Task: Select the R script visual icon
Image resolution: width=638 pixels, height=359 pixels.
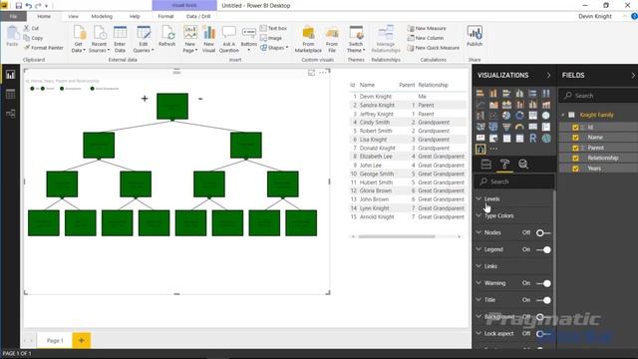Action: pos(532,139)
